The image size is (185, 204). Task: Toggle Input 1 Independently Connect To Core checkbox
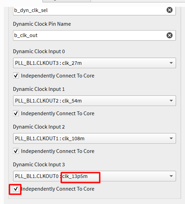pyautogui.click(x=16, y=113)
